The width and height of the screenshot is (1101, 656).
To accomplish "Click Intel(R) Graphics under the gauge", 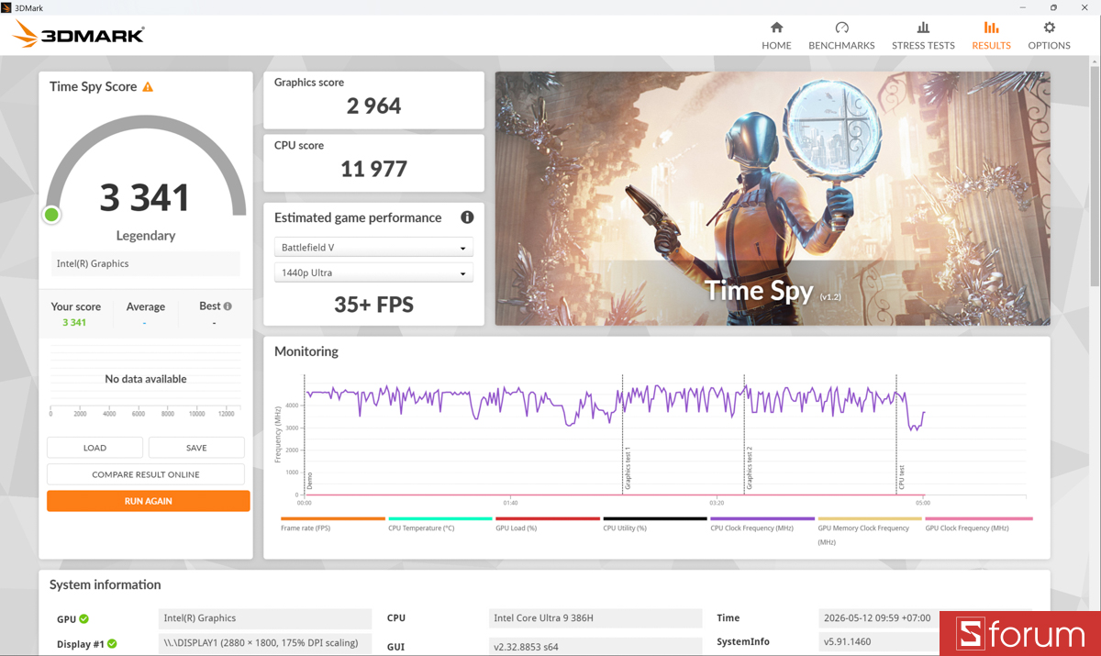I will 145,264.
